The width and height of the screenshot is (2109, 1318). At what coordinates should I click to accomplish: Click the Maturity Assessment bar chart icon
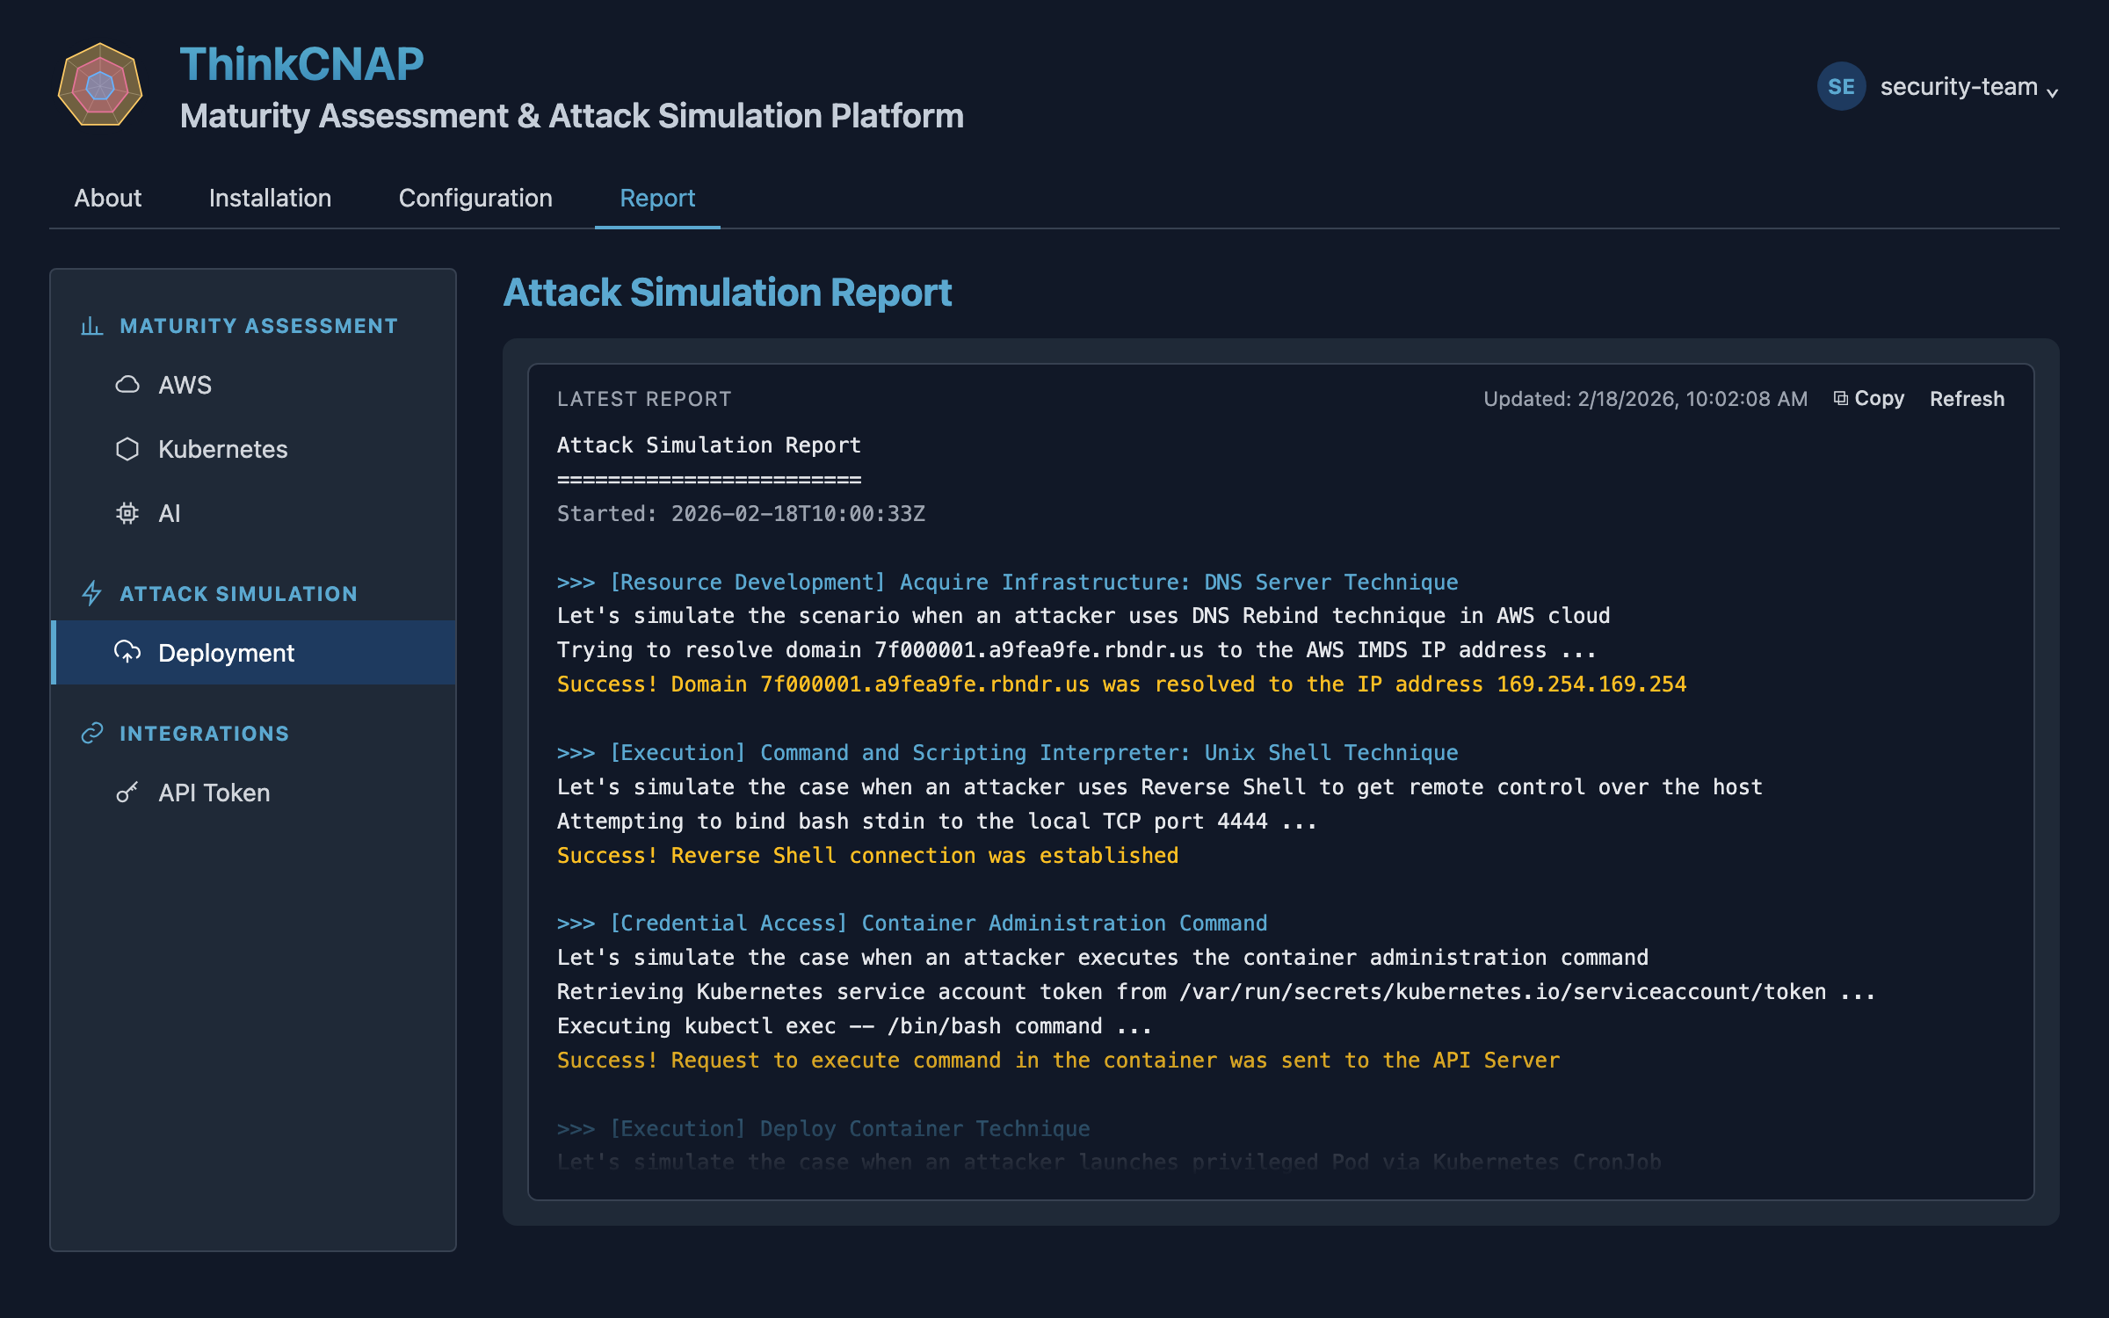tap(91, 326)
